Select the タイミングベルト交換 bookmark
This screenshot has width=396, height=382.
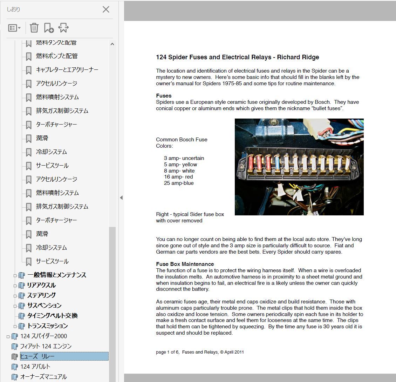coord(52,315)
